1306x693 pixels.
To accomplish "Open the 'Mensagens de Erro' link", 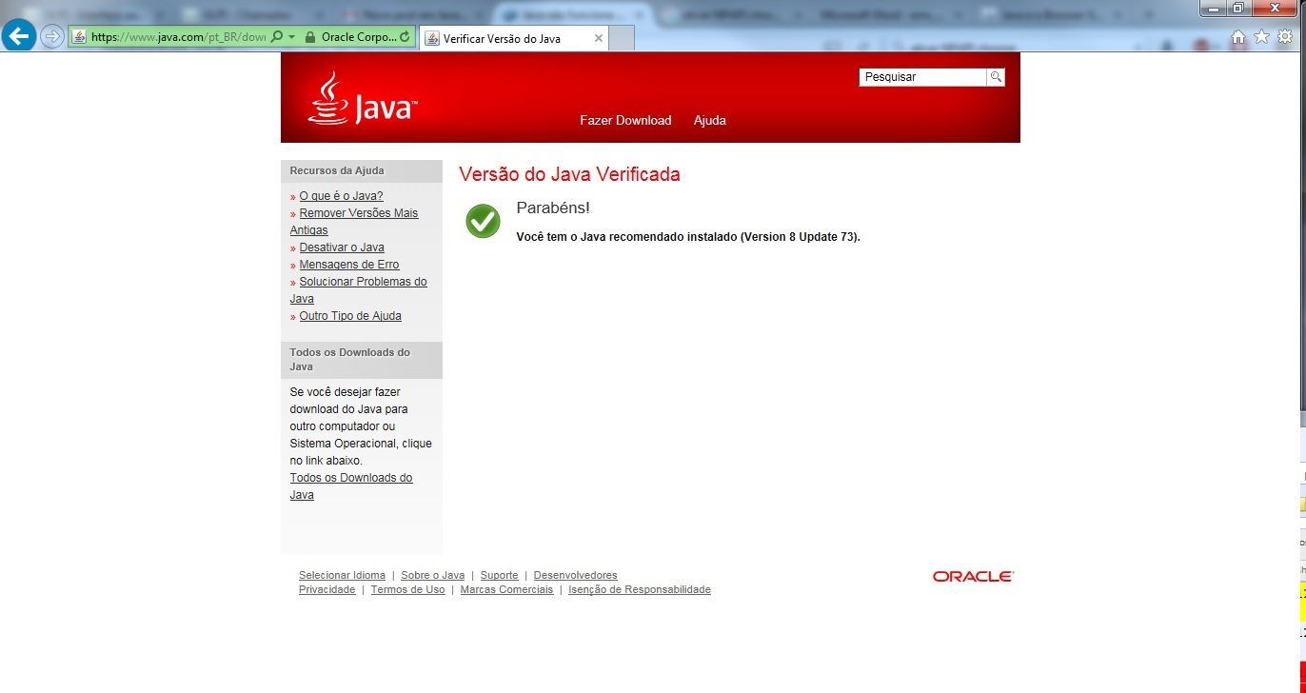I will 349,265.
